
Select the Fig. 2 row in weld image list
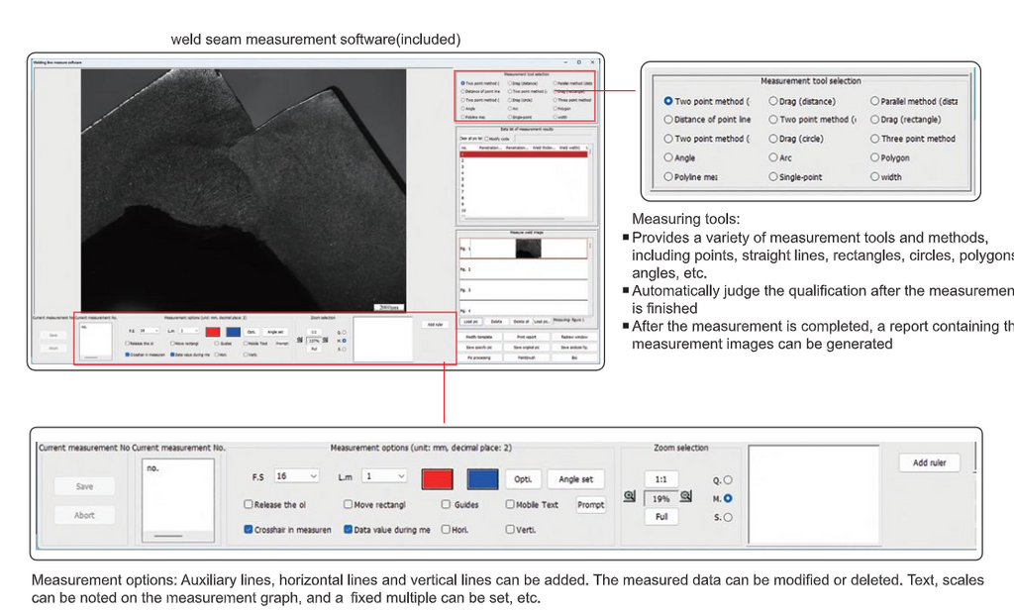pos(524,269)
